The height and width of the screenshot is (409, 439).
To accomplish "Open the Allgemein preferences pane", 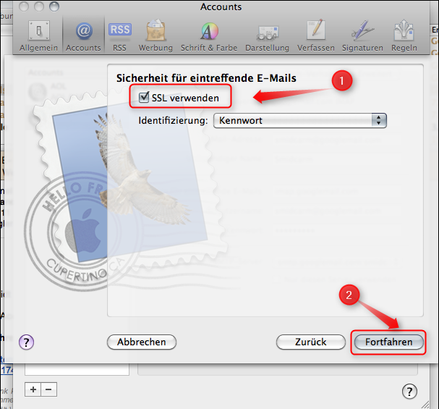I will point(38,36).
